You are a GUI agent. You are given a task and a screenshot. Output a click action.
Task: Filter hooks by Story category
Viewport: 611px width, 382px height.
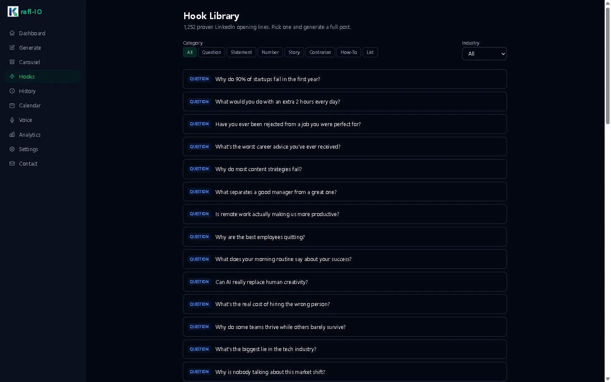tap(294, 52)
